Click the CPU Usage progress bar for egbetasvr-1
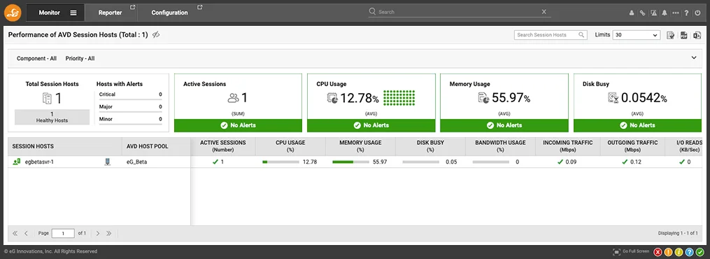This screenshot has width=710, height=259. click(281, 162)
